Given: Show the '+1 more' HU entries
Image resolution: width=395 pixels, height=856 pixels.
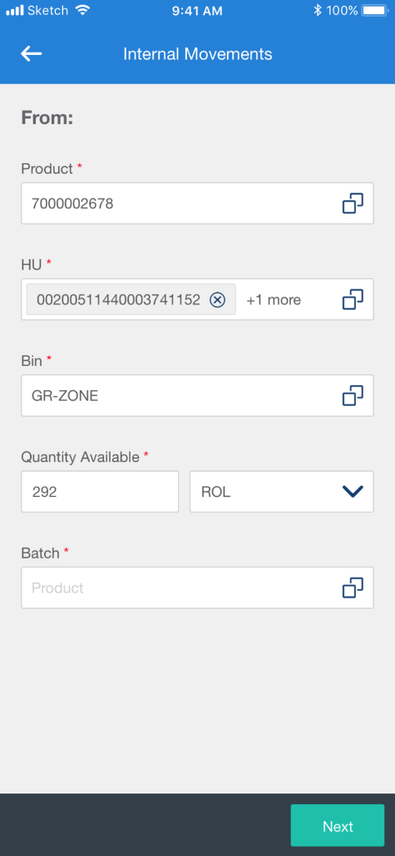Looking at the screenshot, I should (x=274, y=300).
